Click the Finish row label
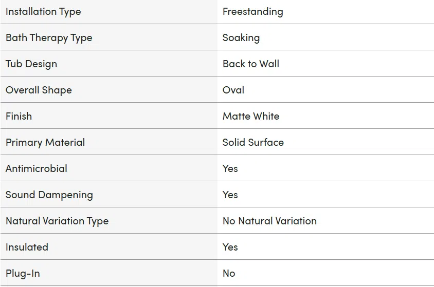 (19, 116)
